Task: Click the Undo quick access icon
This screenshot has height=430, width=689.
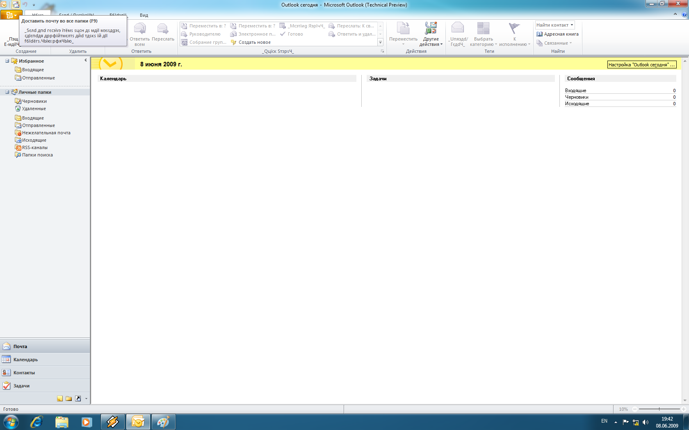Action: click(x=25, y=5)
